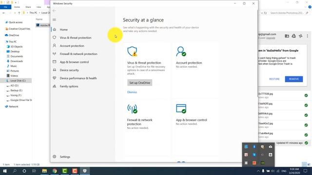
Task: Open 3D Objects in File Explorer tree
Action: 16,47
